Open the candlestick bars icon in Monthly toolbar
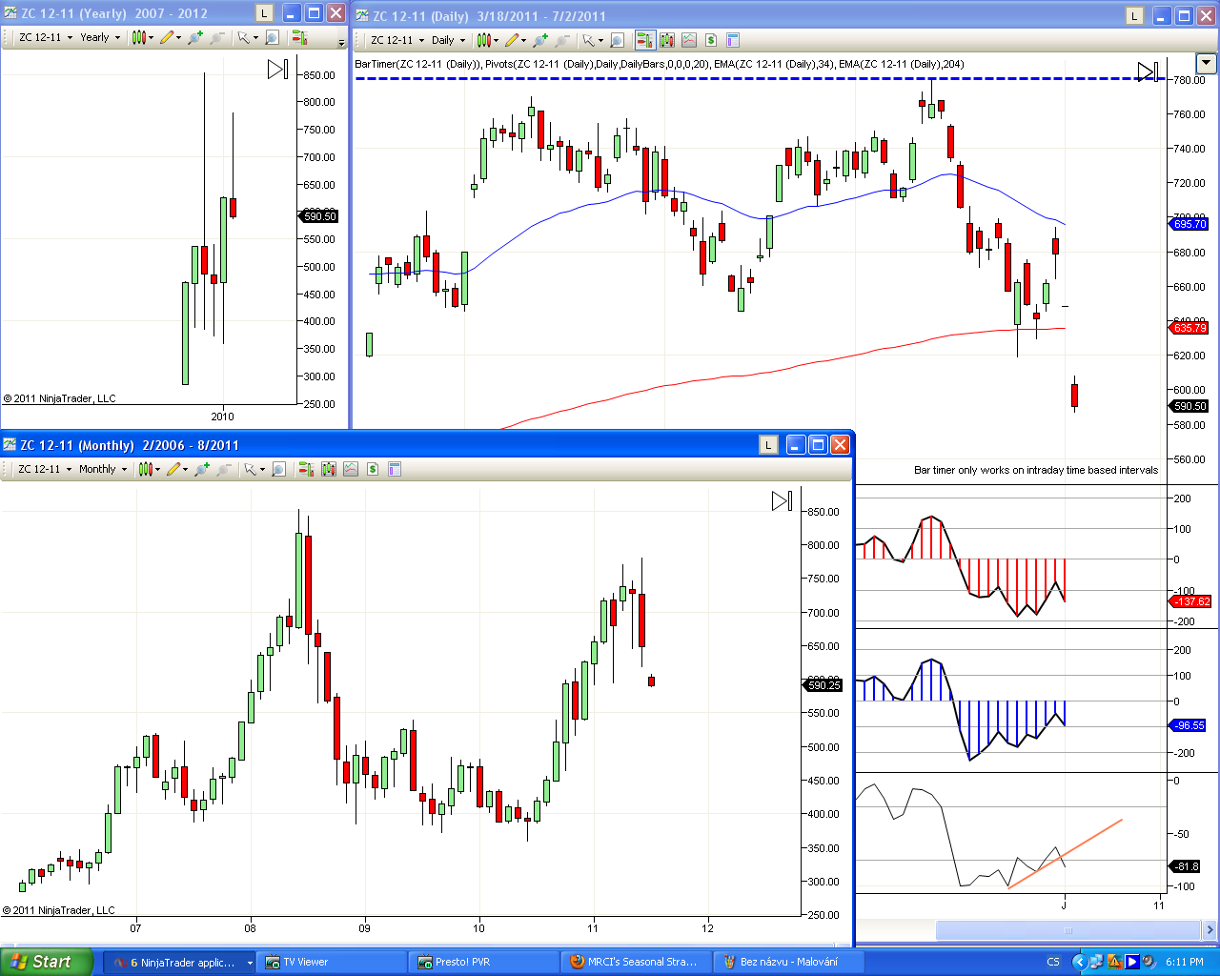Image resolution: width=1220 pixels, height=976 pixels. [329, 469]
